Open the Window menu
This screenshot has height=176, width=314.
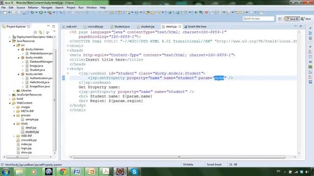point(92,8)
